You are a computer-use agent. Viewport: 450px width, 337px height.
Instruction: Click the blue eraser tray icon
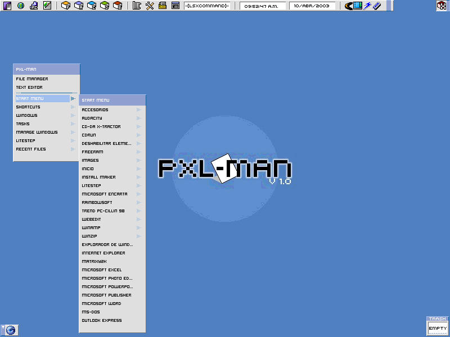tap(377, 6)
